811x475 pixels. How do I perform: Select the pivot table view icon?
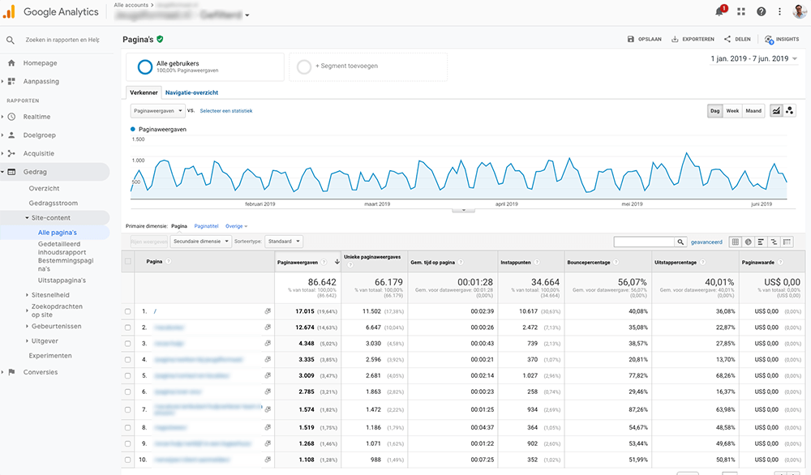[x=787, y=242]
